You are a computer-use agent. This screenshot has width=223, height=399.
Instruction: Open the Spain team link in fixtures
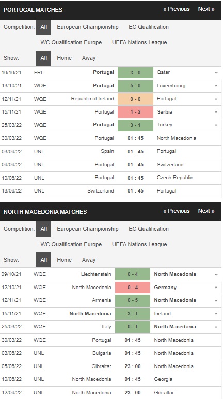107,151
